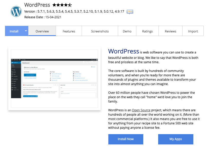Select the Import tab
The width and height of the screenshot is (209, 147).
(193, 31)
